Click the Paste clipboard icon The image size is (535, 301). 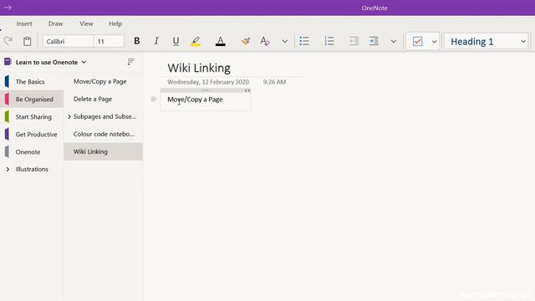click(x=28, y=41)
